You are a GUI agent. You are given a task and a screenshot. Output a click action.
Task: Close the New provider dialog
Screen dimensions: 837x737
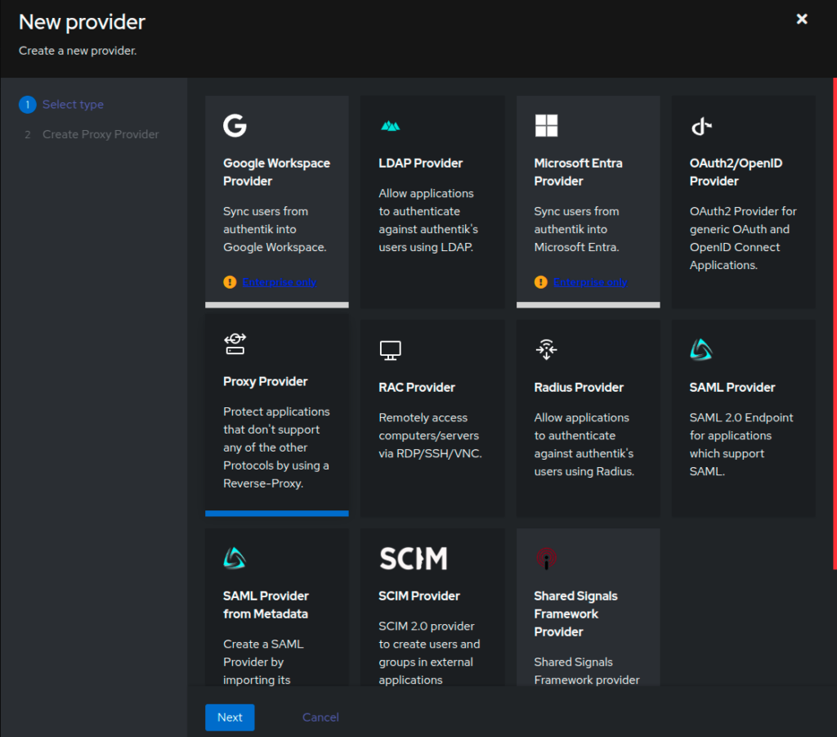tap(802, 20)
